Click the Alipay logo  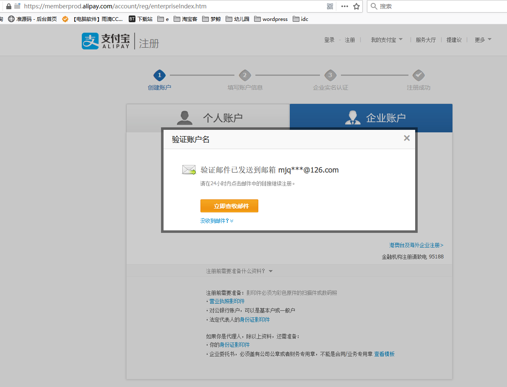(x=106, y=41)
